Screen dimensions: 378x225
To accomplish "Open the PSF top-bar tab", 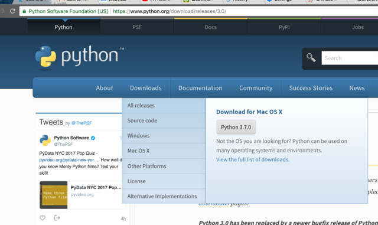I will point(137,27).
